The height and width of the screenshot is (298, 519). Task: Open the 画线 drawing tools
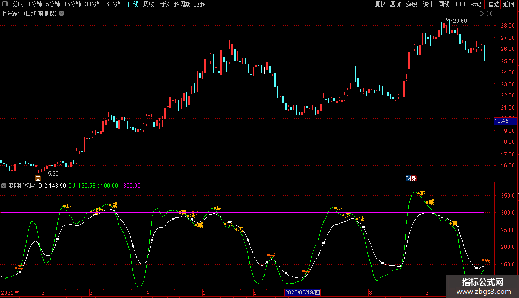pos(444,5)
